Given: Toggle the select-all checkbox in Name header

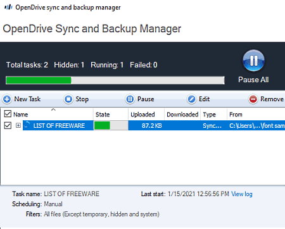Looking at the screenshot, I should (8, 114).
